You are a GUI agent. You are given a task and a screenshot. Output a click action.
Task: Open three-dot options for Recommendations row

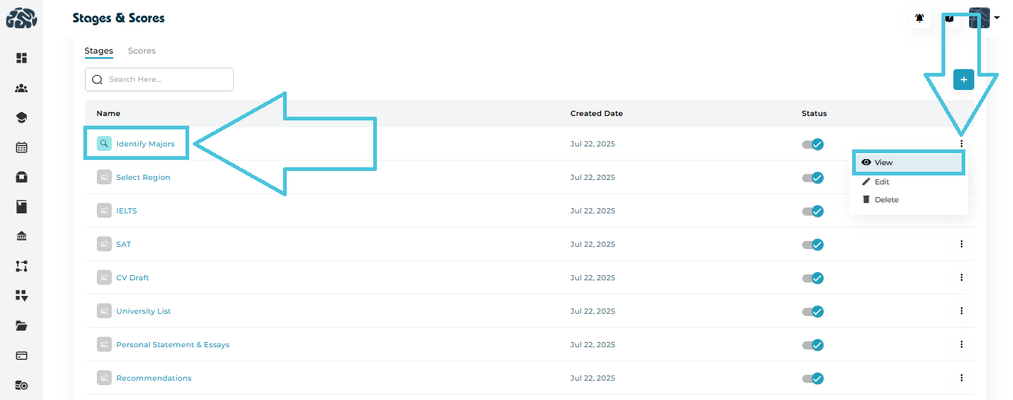point(962,378)
